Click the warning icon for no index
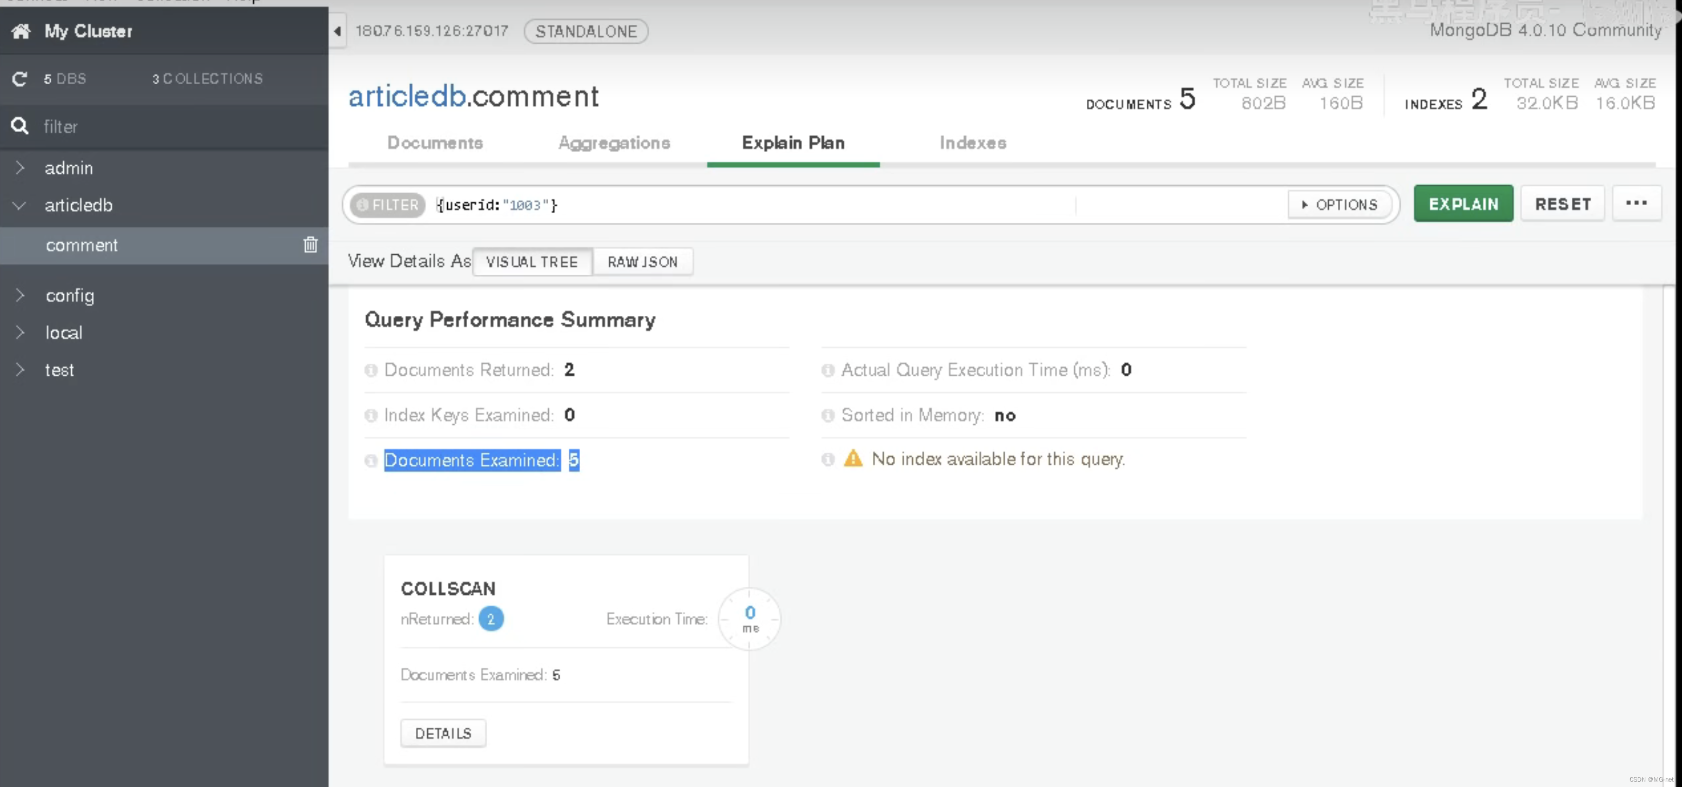The width and height of the screenshot is (1682, 787). [x=853, y=459]
